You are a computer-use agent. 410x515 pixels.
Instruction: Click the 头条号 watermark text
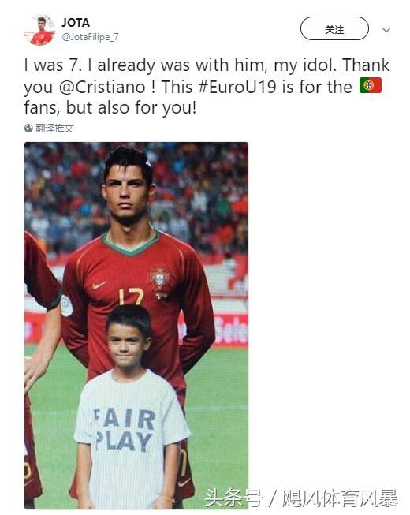[233, 498]
